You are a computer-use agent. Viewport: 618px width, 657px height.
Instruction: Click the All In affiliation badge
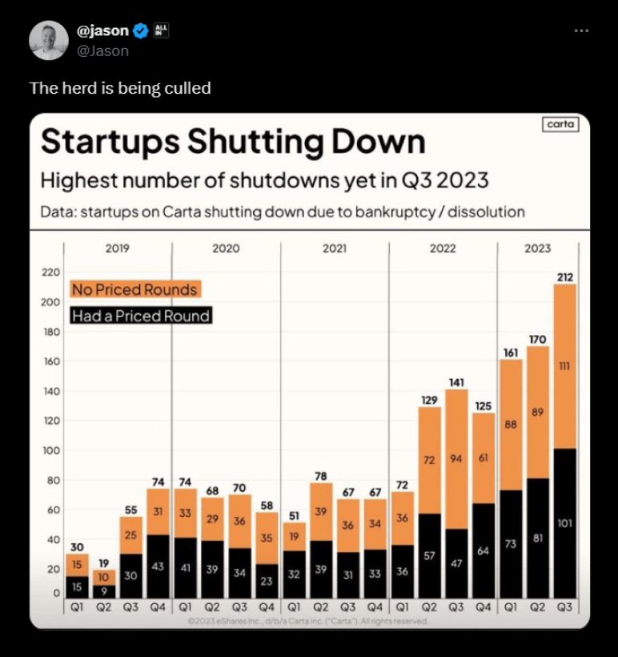161,31
